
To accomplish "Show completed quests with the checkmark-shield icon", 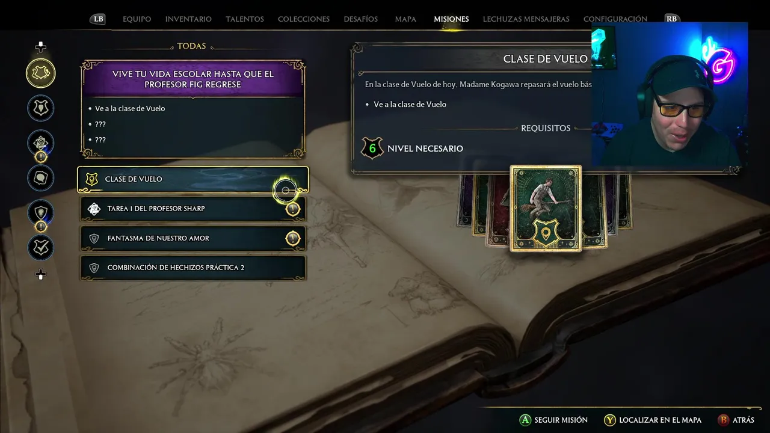I will (x=41, y=247).
